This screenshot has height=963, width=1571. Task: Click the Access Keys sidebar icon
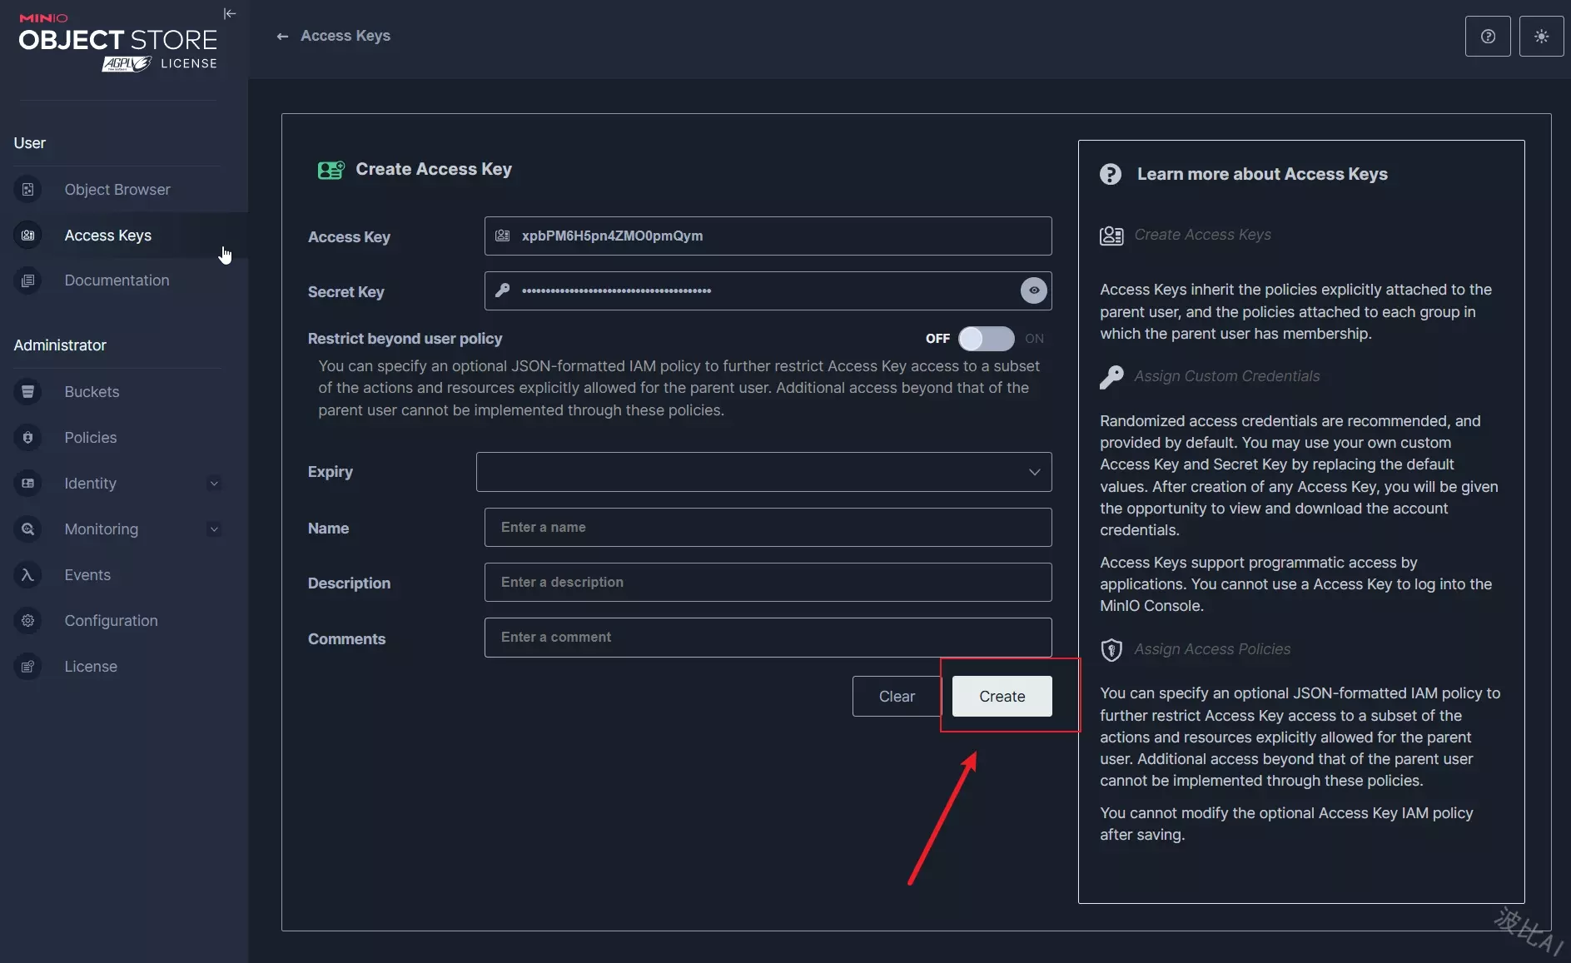tap(28, 236)
